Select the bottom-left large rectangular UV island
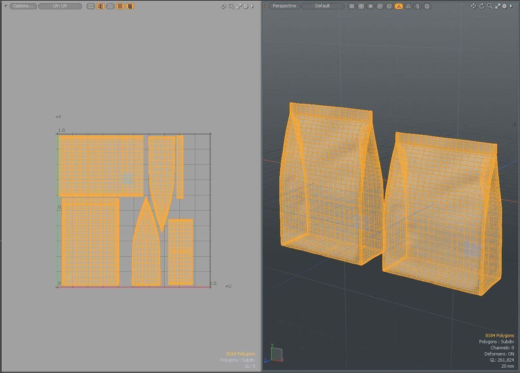Screen dimensions: 520x373 (x=91, y=242)
